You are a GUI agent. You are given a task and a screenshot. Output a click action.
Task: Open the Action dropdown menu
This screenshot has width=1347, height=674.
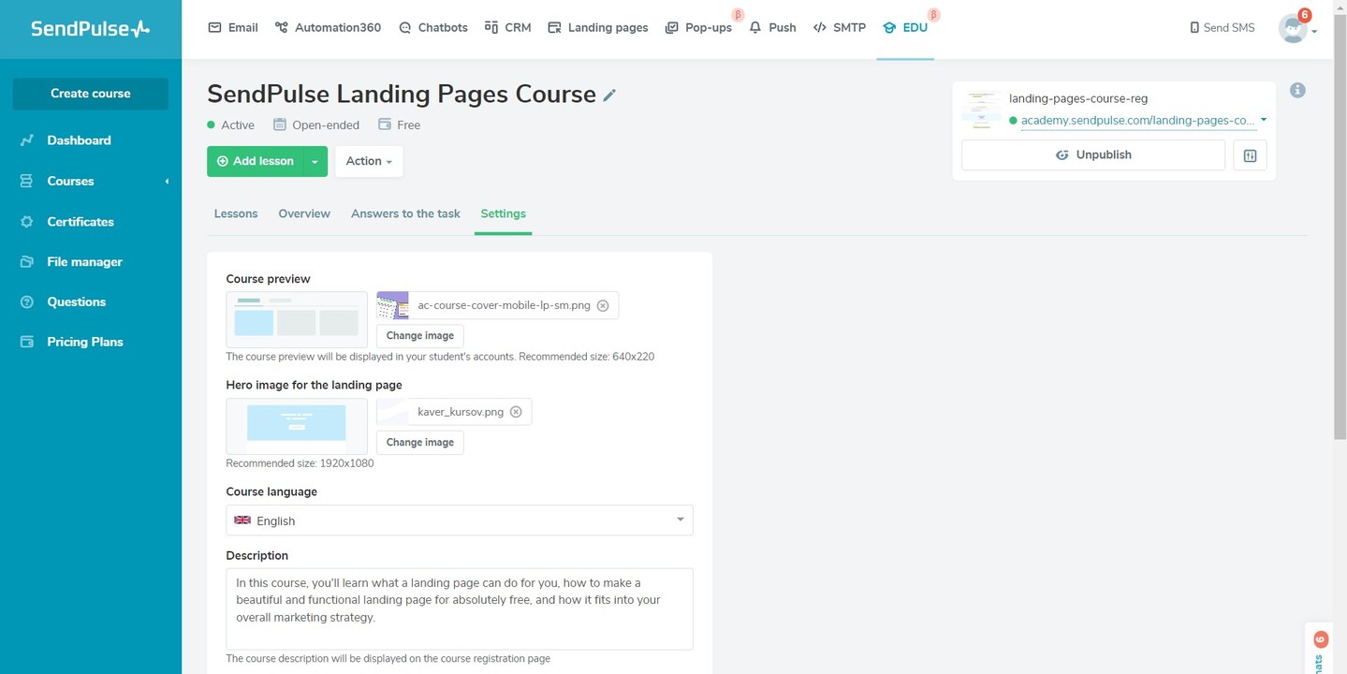pos(368,160)
